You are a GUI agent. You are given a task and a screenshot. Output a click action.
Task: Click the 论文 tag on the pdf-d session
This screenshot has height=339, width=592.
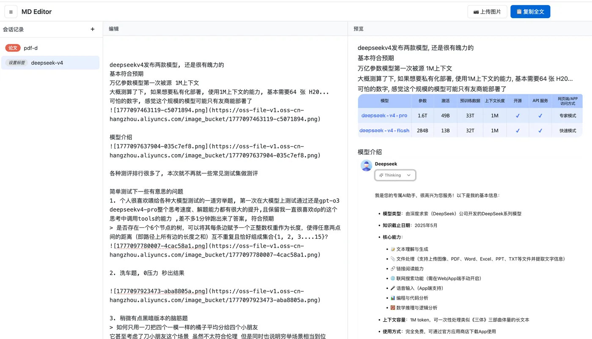click(x=13, y=48)
